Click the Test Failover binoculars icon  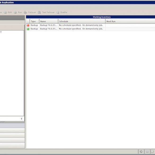pyautogui.click(x=39, y=12)
